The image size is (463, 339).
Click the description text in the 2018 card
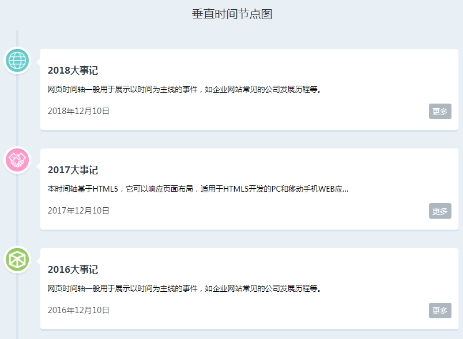coord(185,90)
